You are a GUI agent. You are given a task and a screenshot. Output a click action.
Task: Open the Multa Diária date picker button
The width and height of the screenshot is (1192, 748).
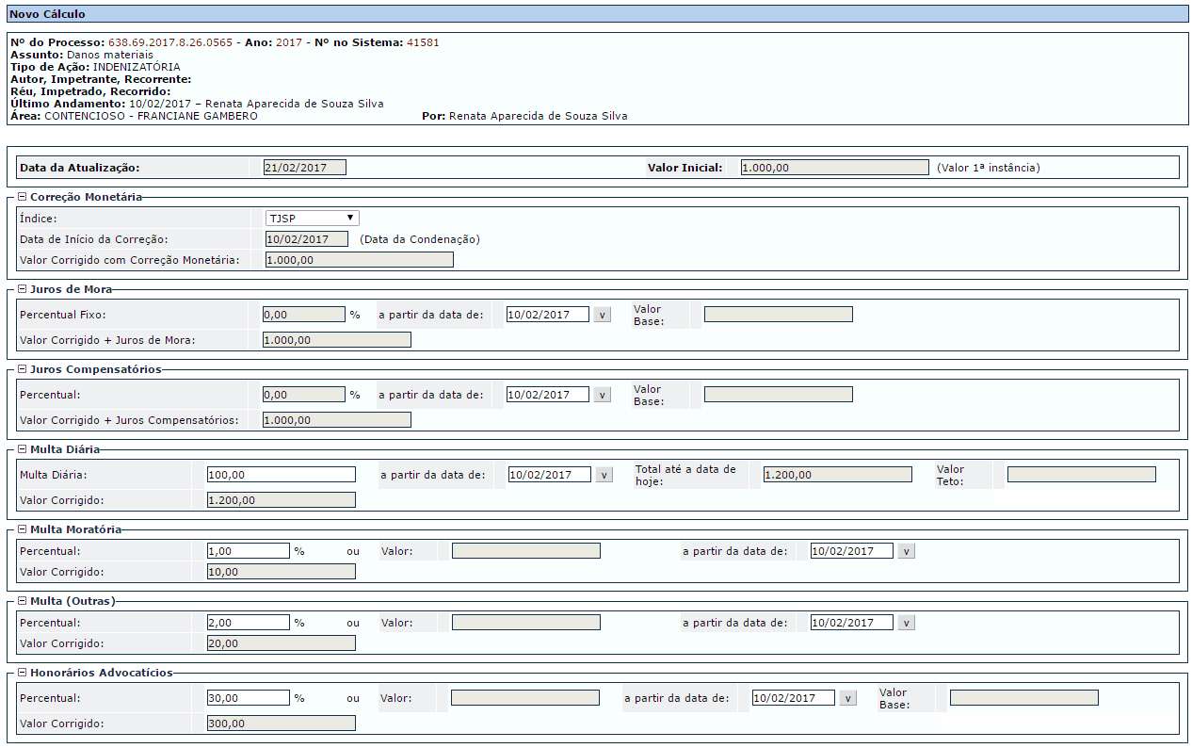[x=604, y=475]
